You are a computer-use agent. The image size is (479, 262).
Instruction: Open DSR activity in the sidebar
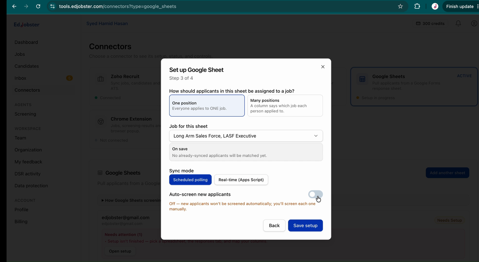[x=28, y=174]
